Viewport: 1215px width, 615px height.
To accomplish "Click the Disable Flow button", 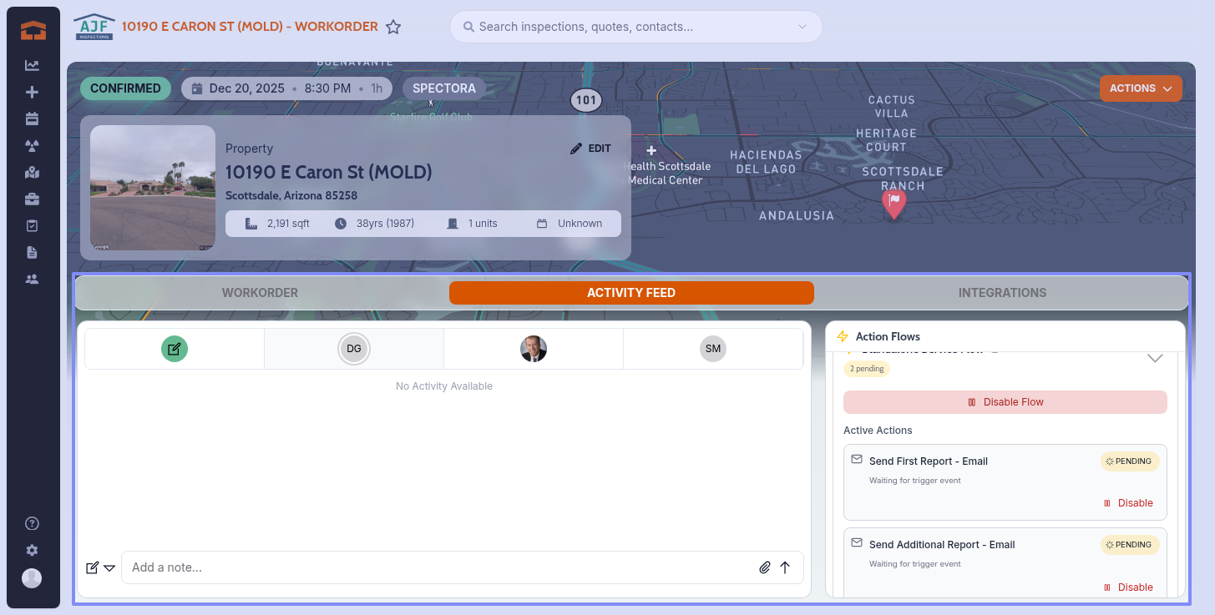I will (1005, 402).
